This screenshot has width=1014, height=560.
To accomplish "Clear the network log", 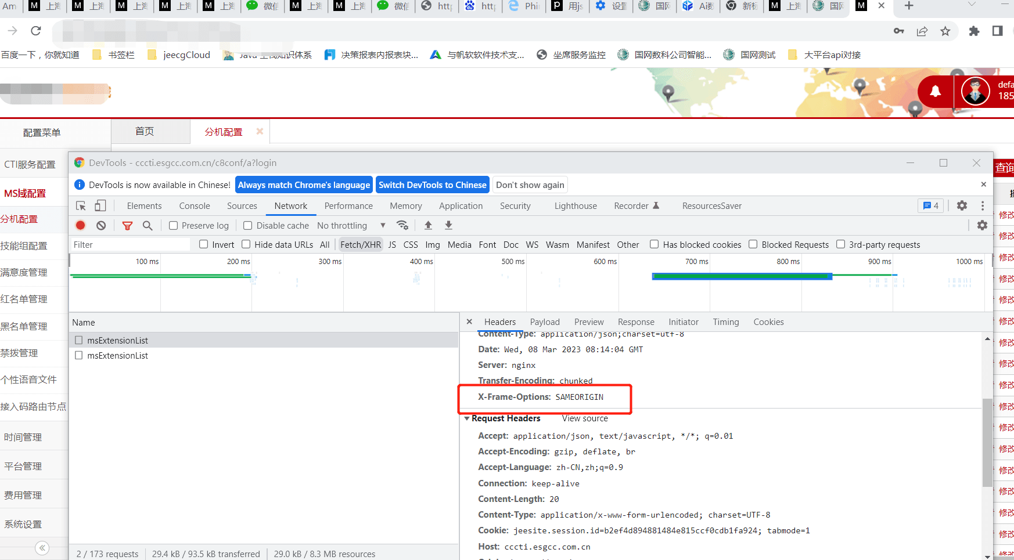I will point(101,225).
